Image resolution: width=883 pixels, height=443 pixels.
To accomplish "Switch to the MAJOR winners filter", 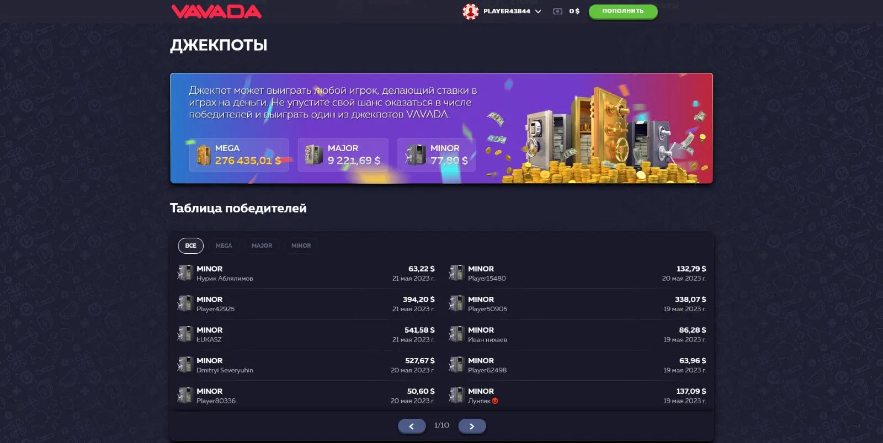I will (262, 245).
